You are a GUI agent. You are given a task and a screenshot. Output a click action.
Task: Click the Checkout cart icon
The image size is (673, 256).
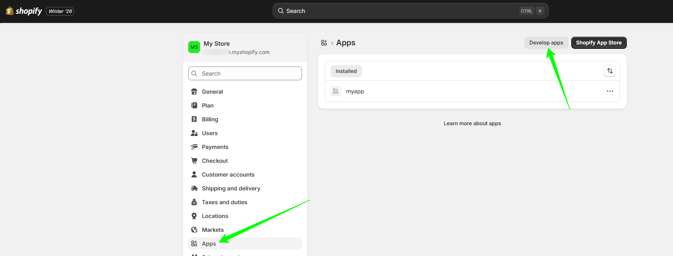click(x=194, y=161)
